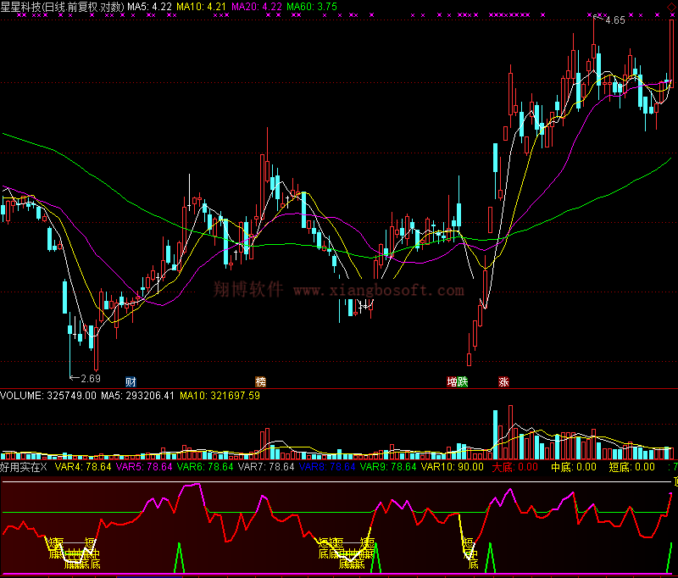678x578 pixels.
Task: Click the 短底: 0.00 label
Action: tap(632, 467)
